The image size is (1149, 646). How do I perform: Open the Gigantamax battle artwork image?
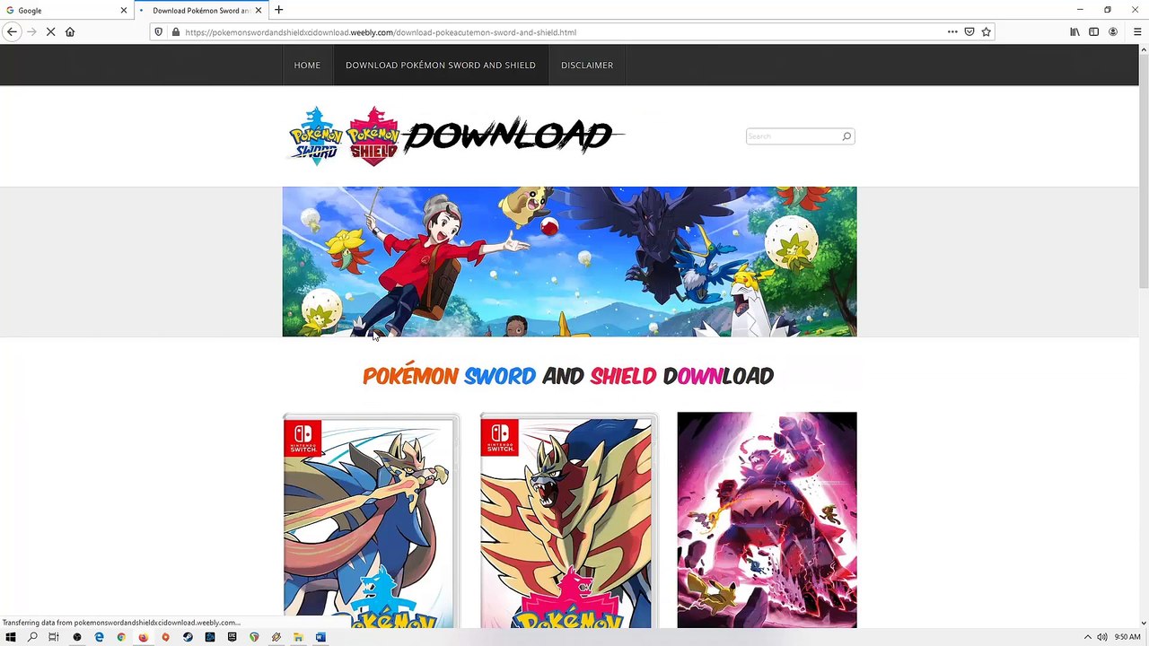coord(767,520)
